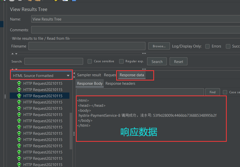Open the HTML Source Formatted renderer dropdown
240x167 pixels.
41,75
